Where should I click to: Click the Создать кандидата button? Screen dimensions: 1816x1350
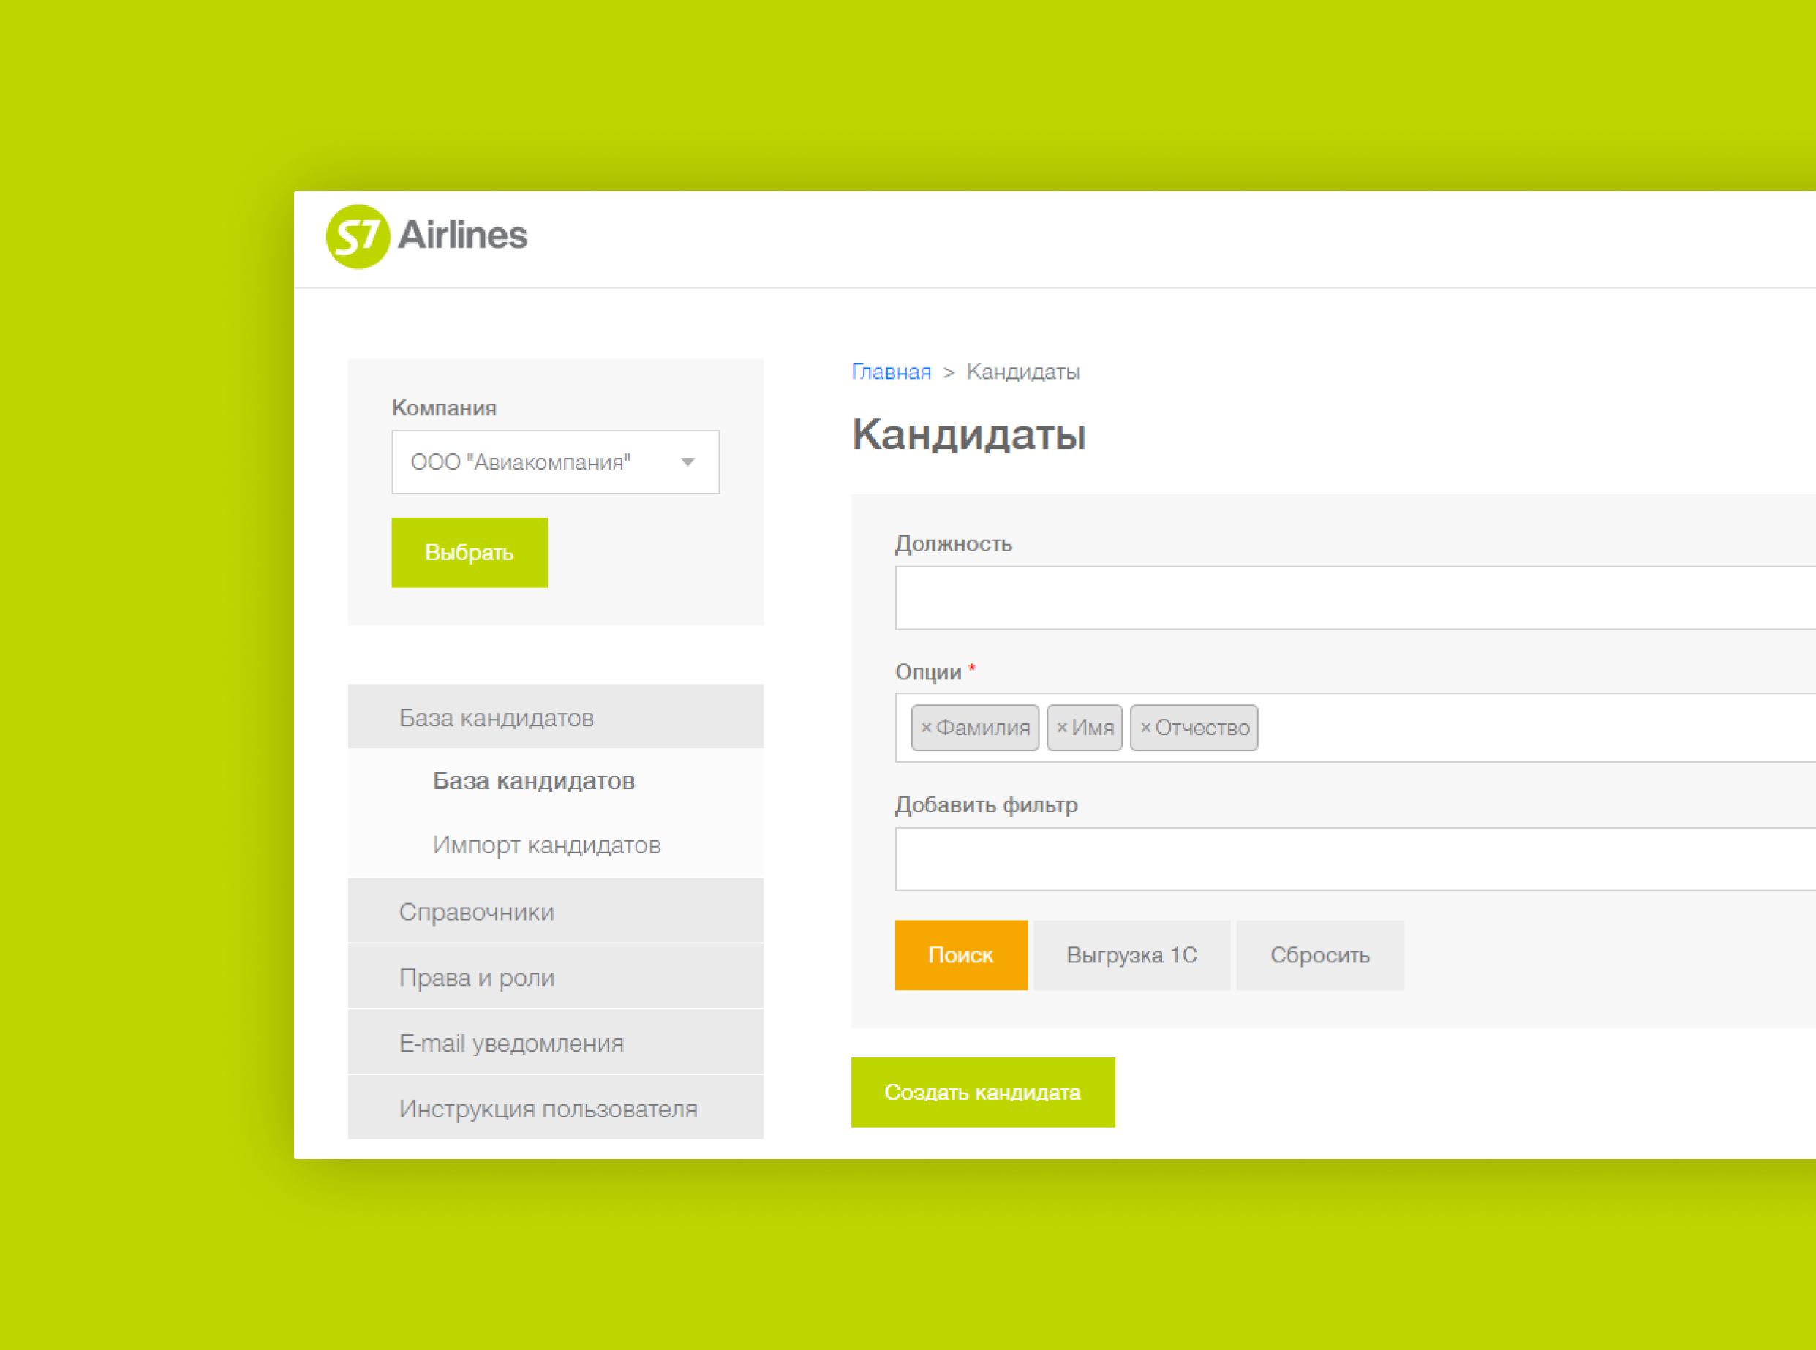(x=983, y=1093)
